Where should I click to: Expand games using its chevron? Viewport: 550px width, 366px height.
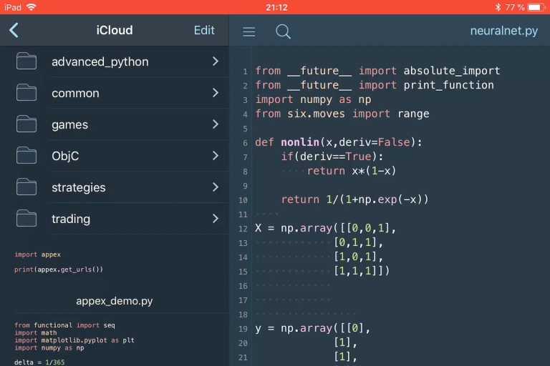(216, 124)
